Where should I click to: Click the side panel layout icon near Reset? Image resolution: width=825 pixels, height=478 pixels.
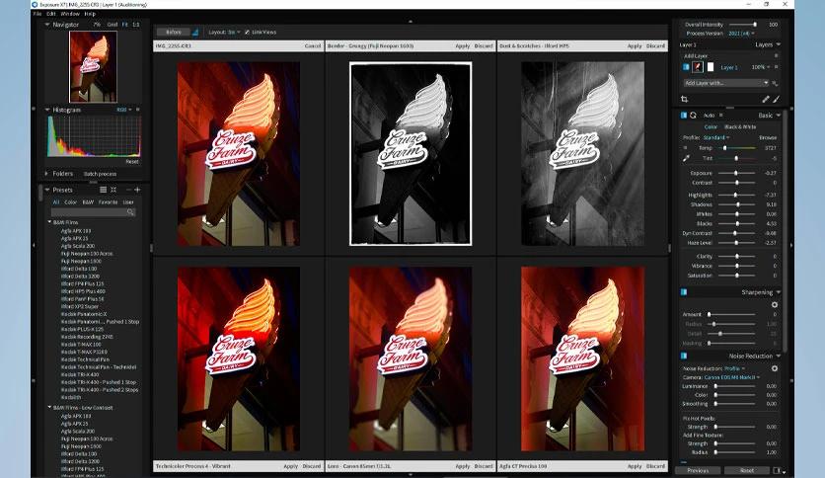pos(777,471)
